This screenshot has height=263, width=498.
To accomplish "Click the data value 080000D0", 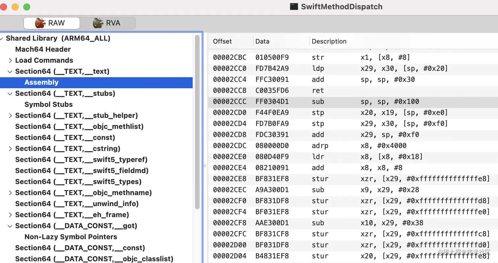I will (272, 146).
